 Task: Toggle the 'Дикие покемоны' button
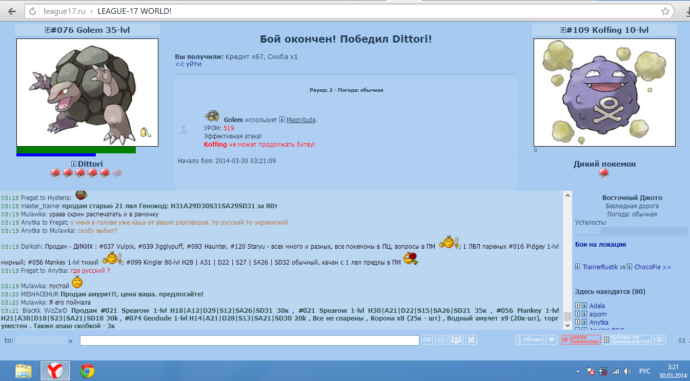tap(581, 339)
